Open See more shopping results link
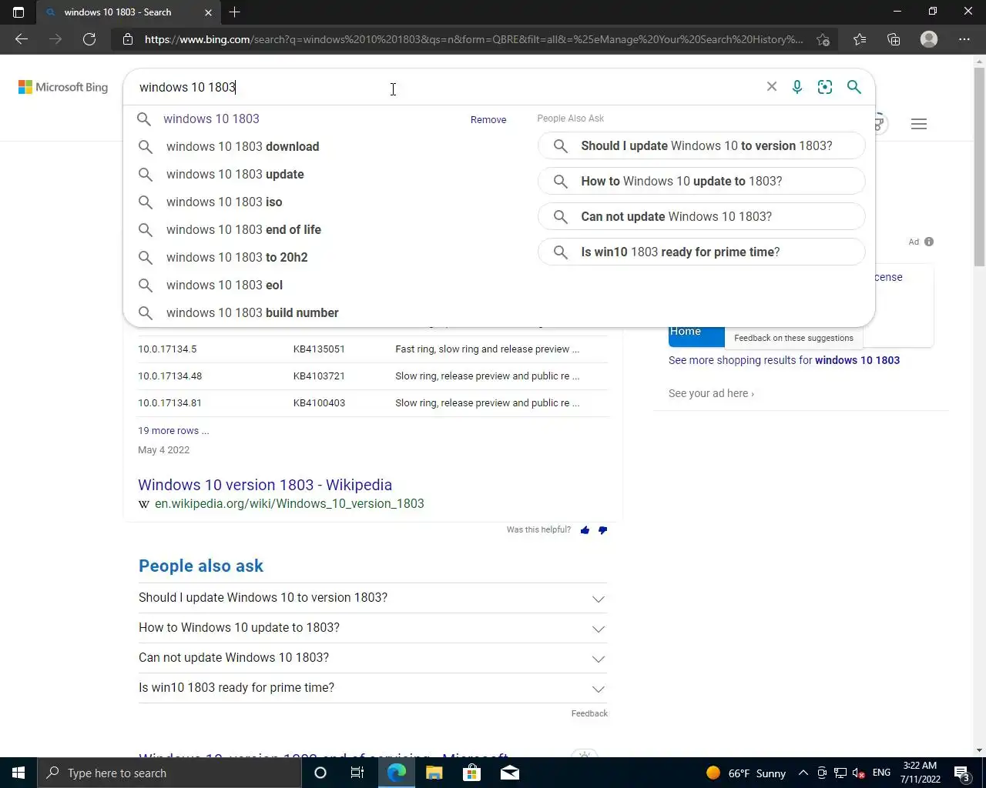 (784, 360)
